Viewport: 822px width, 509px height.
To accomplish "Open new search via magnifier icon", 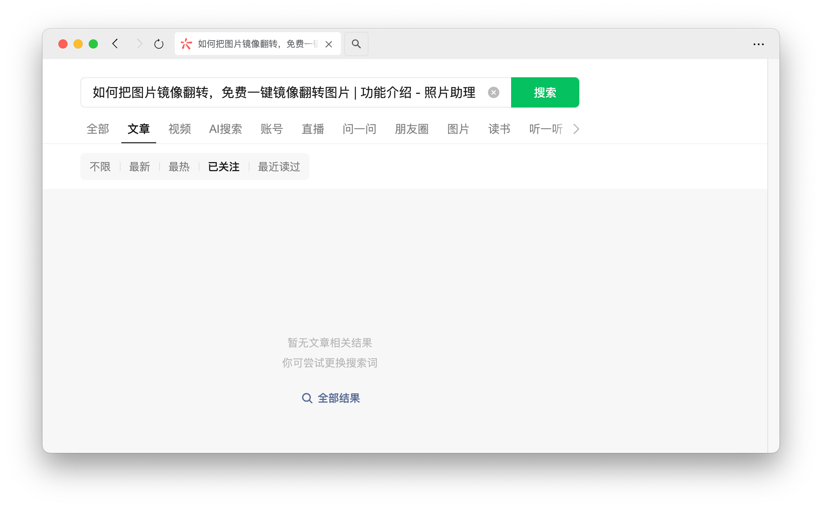I will pyautogui.click(x=356, y=44).
